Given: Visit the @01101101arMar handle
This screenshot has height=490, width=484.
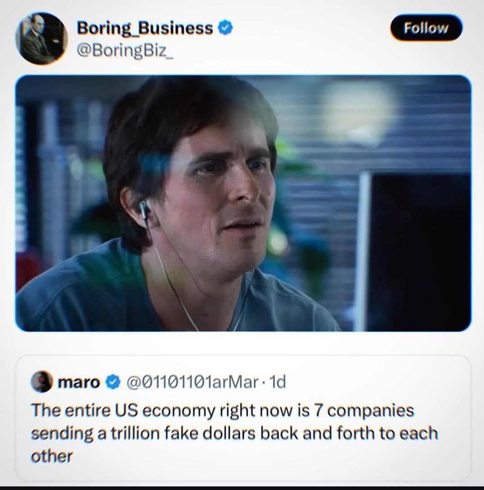Looking at the screenshot, I should pos(192,381).
